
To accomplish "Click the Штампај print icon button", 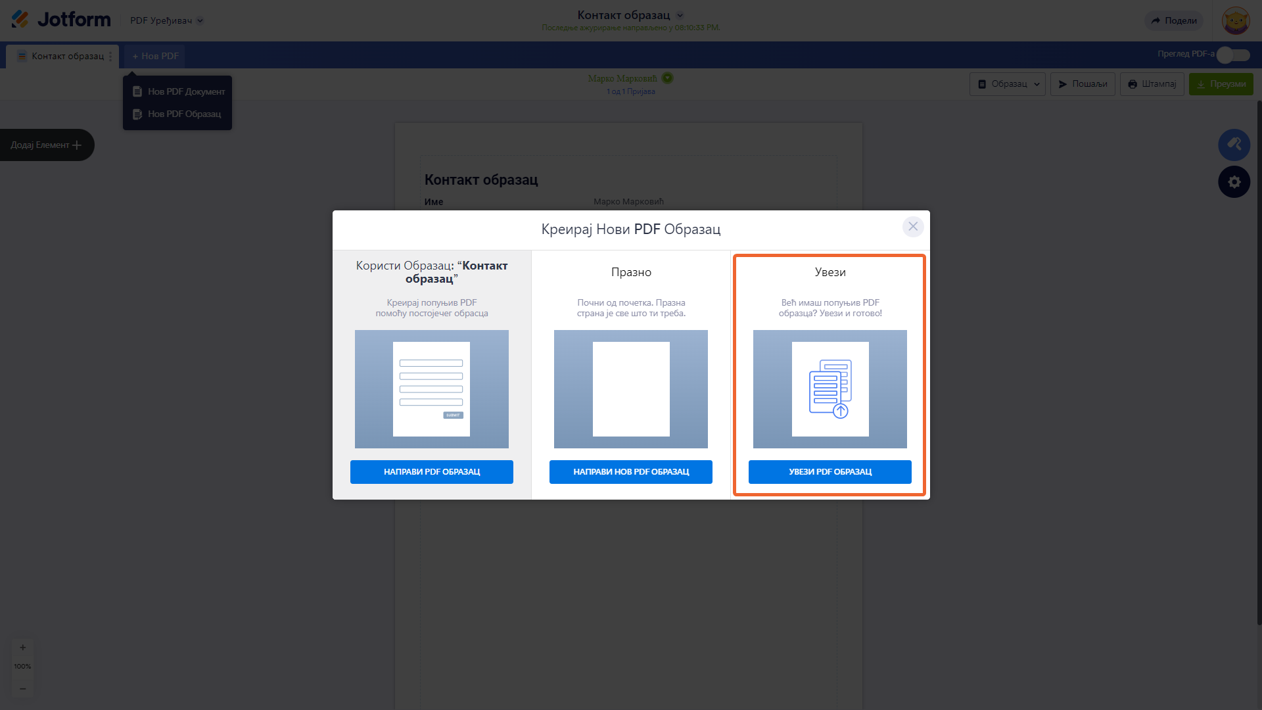I will click(x=1152, y=84).
